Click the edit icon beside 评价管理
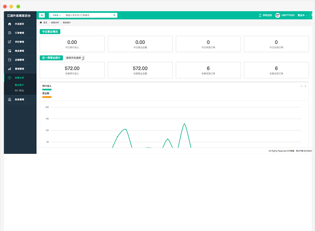Screen dimensions: 315x231 [9, 42]
